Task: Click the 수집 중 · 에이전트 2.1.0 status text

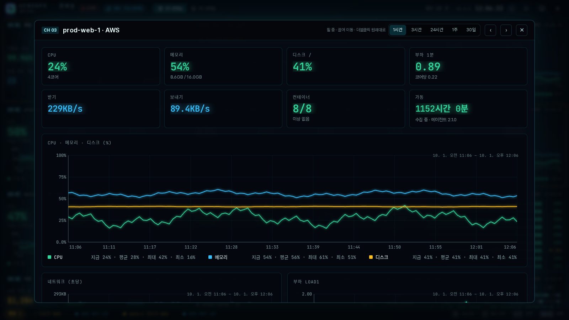Action: [436, 120]
